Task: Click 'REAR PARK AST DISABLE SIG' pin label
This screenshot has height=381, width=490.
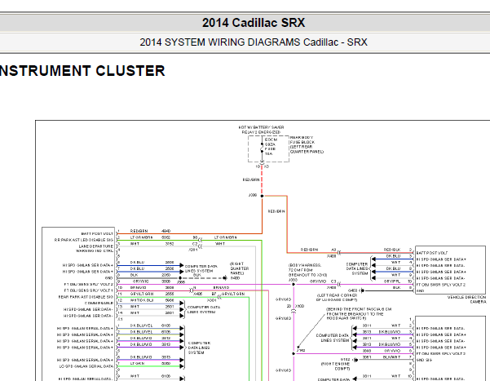Action: click(86, 297)
